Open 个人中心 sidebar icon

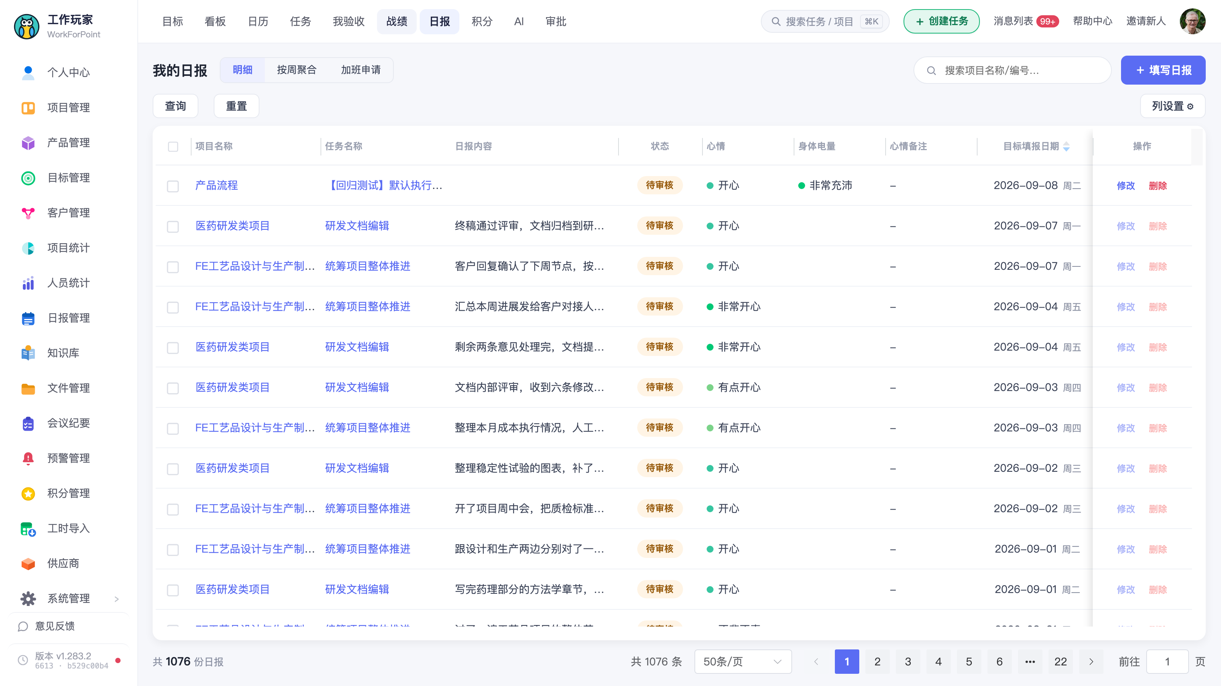point(28,72)
